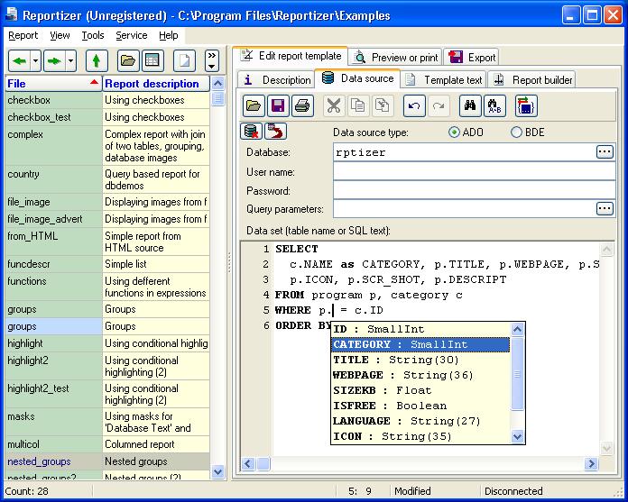628x502 pixels.
Task: Open the Service menu
Action: click(x=132, y=36)
